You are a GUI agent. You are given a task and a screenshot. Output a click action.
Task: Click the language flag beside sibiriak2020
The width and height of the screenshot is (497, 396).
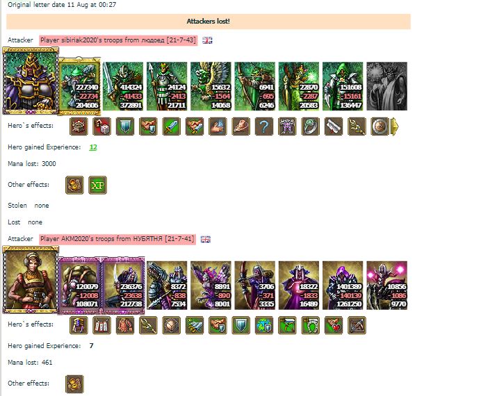point(207,40)
